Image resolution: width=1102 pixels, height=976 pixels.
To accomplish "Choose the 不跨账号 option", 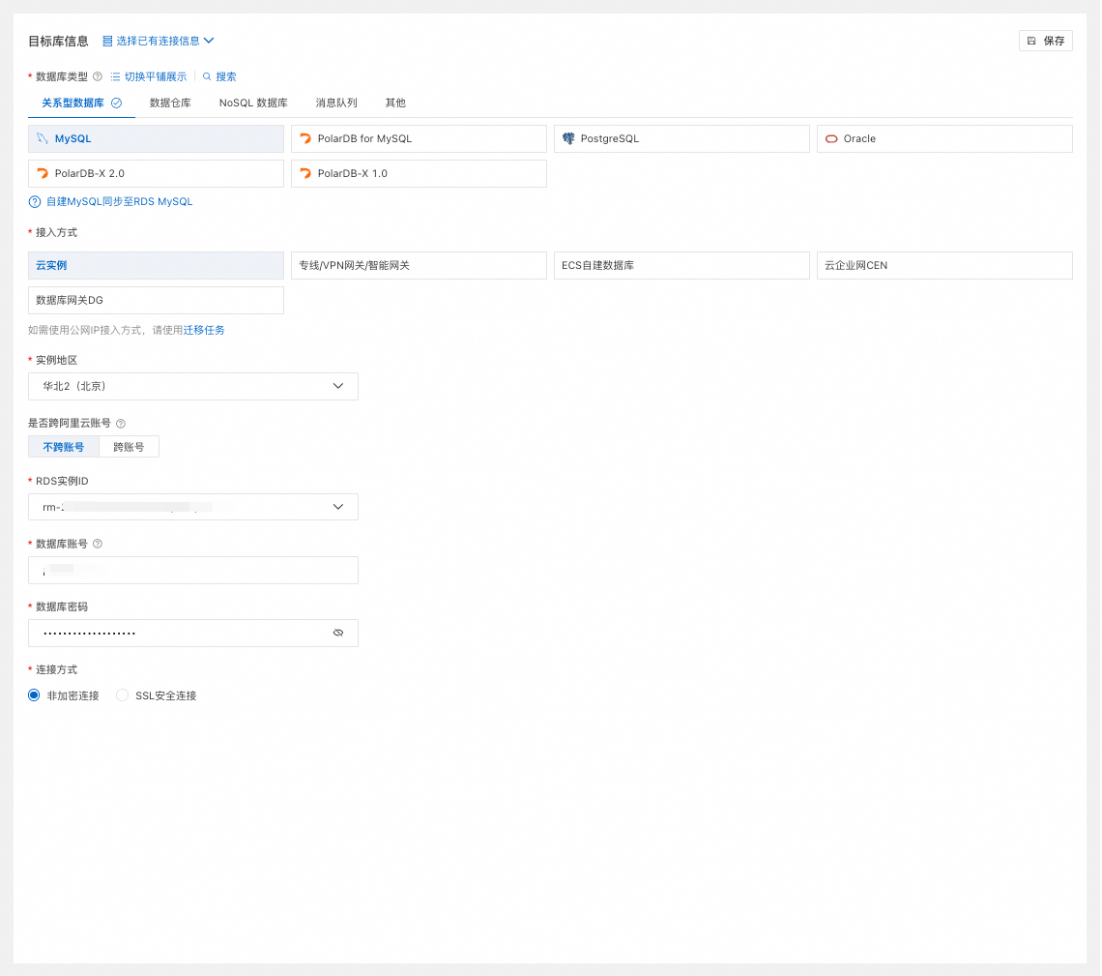I will tap(63, 447).
